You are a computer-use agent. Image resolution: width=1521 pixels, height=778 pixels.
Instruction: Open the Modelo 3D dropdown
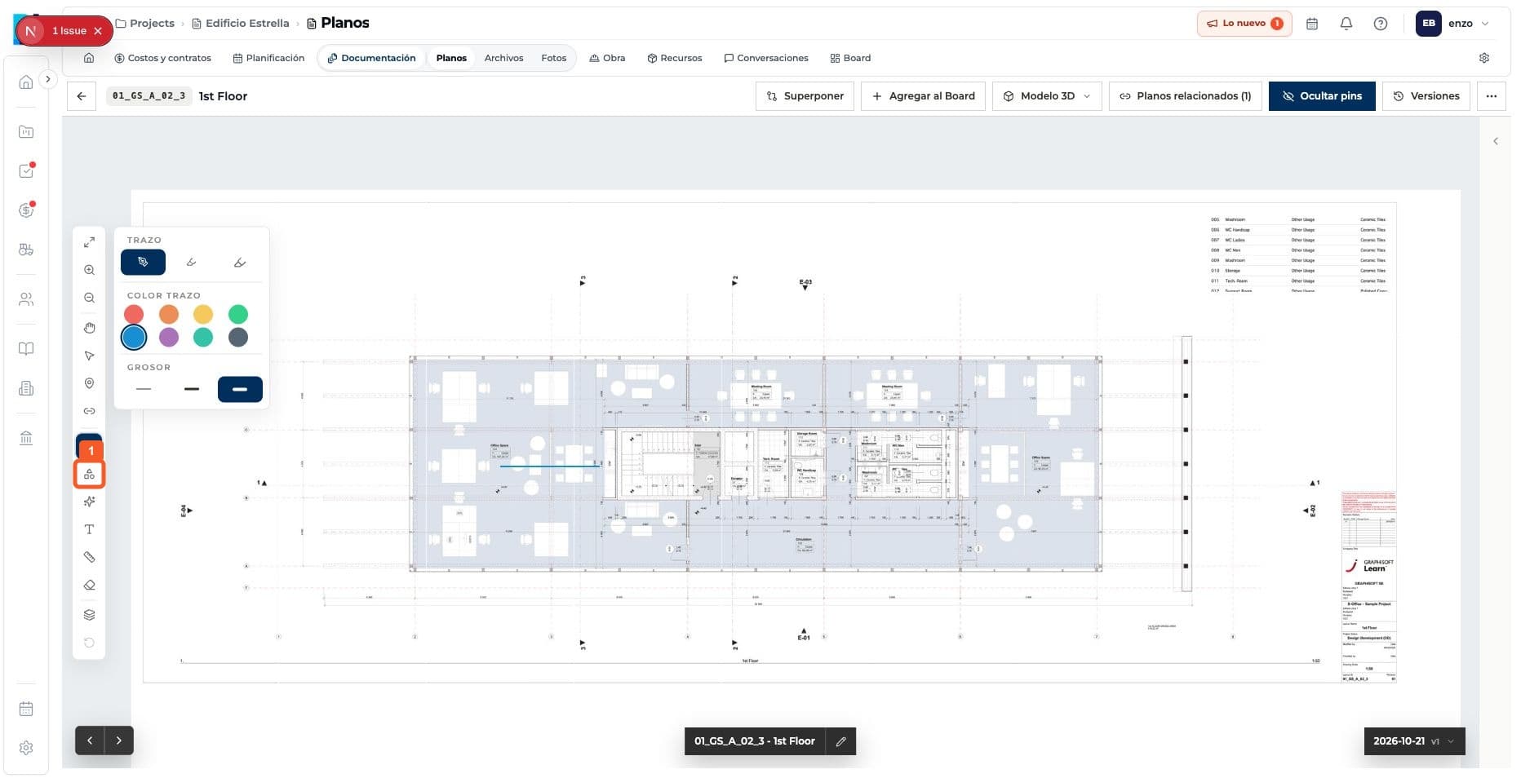pos(1047,96)
